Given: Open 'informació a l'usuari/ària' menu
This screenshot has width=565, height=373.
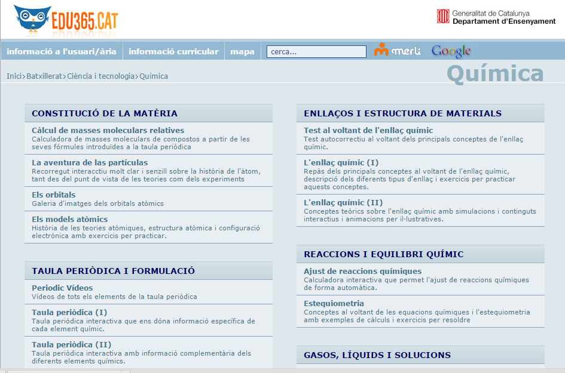Looking at the screenshot, I should (62, 51).
